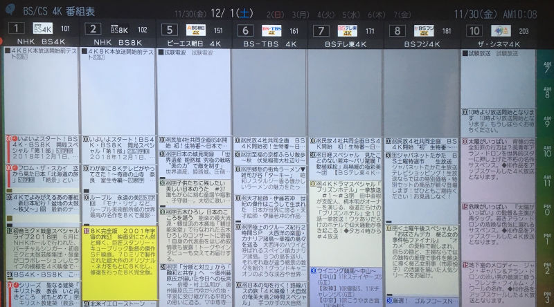This screenshot has width=554, height=307.
Task: Click the channel number 8 box
Action: [397, 30]
